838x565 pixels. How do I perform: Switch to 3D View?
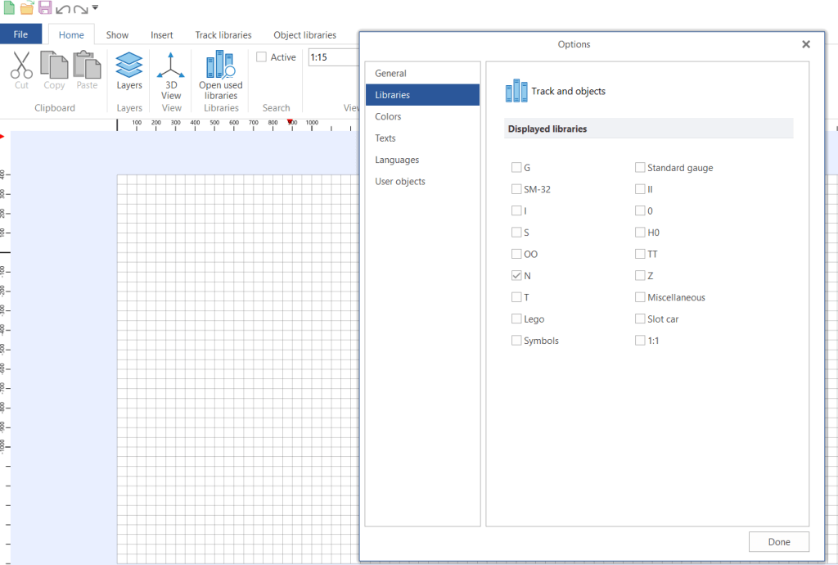(x=171, y=66)
